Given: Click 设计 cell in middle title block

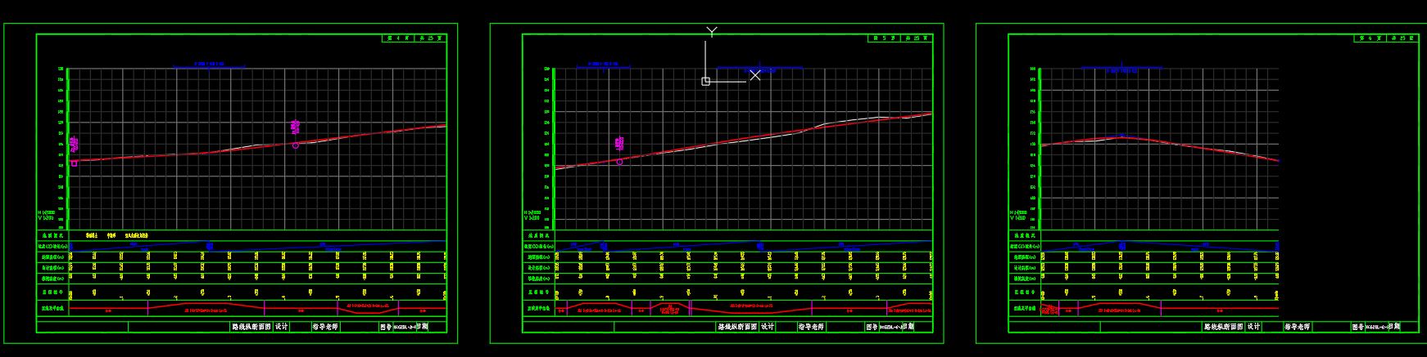Looking at the screenshot, I should [768, 327].
